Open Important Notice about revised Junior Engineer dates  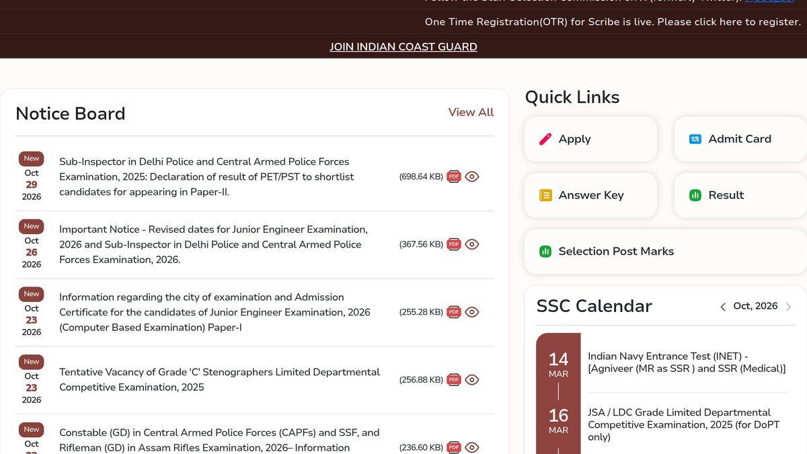point(213,244)
